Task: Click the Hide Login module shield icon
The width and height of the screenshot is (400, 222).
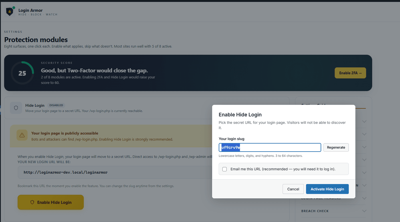Action: coord(16,108)
